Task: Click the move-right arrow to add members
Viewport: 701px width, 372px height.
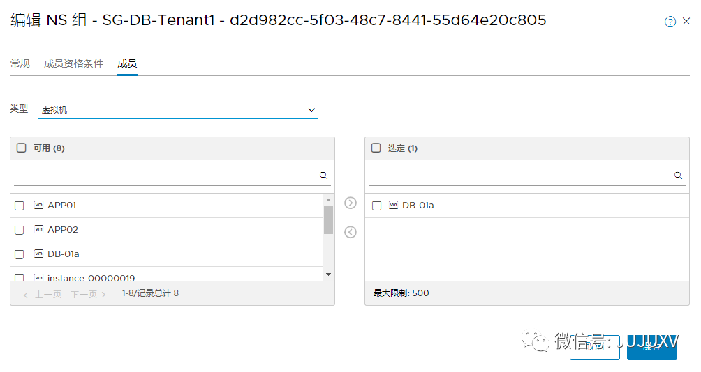Action: coord(350,203)
